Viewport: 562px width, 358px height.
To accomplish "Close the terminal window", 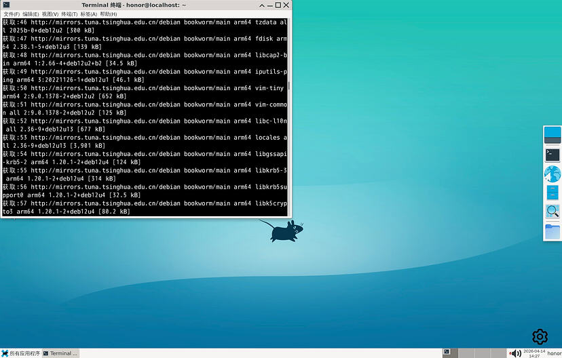I will 286,5.
